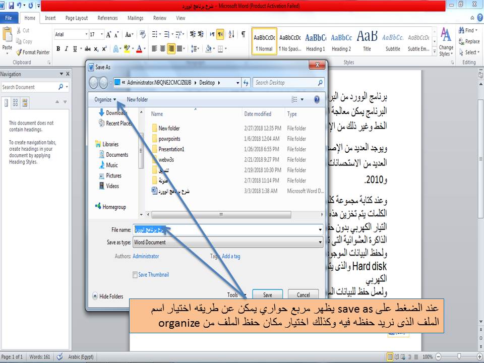This screenshot has width=484, height=363.
Task: Toggle left-to-right text direction
Action: click(x=212, y=35)
